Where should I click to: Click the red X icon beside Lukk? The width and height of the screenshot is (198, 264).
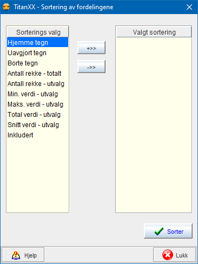coord(168,255)
